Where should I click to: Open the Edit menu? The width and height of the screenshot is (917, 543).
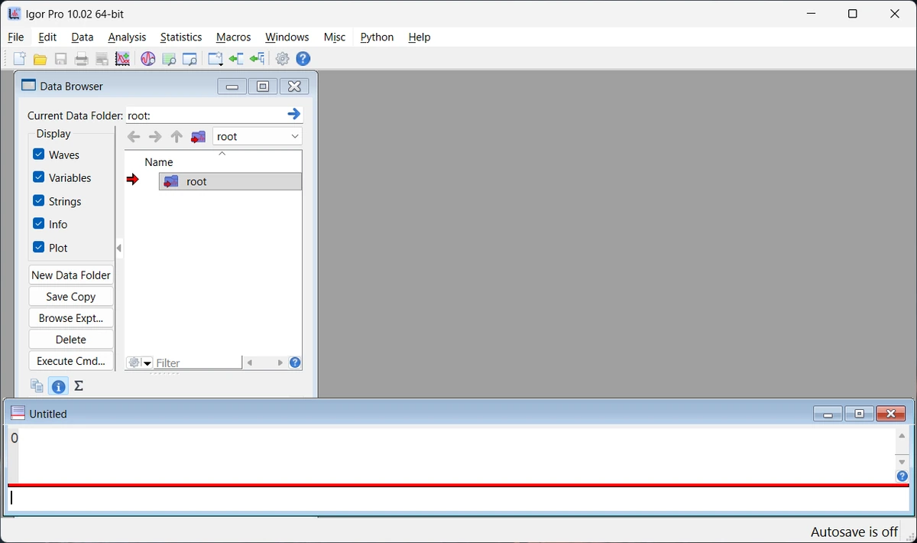point(47,37)
